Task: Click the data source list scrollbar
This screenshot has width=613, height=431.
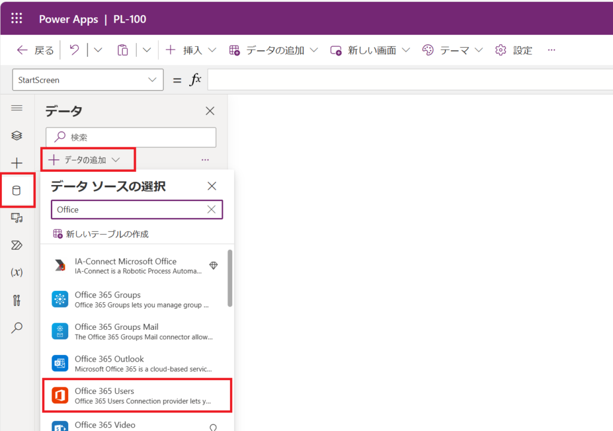Action: point(230,278)
